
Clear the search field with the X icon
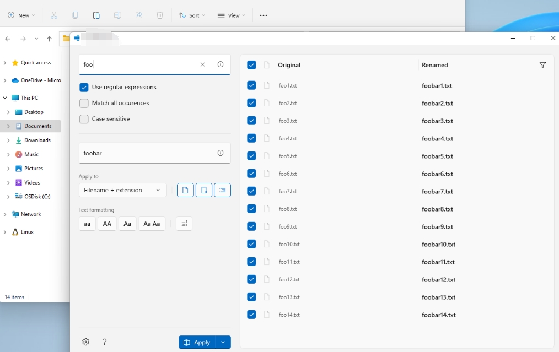click(202, 64)
